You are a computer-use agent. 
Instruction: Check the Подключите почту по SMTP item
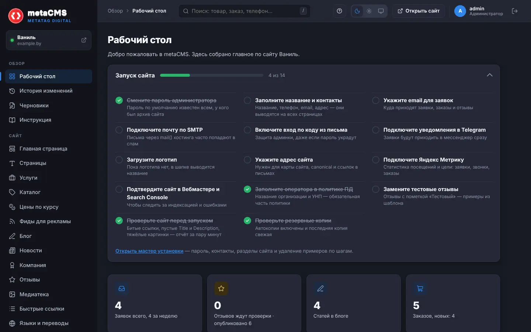coord(119,130)
